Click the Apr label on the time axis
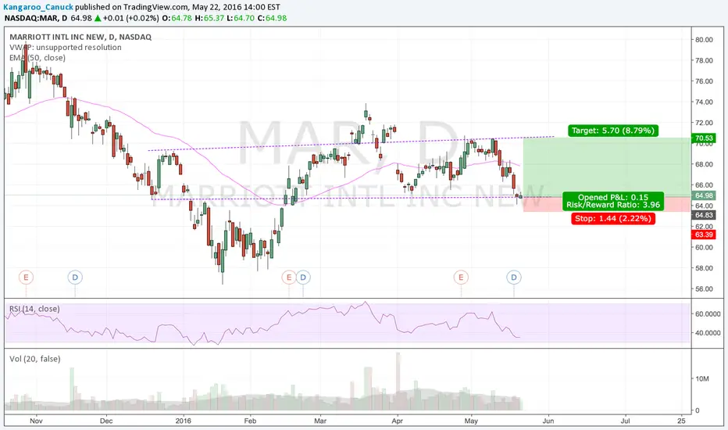This screenshot has width=728, height=430. [x=397, y=421]
